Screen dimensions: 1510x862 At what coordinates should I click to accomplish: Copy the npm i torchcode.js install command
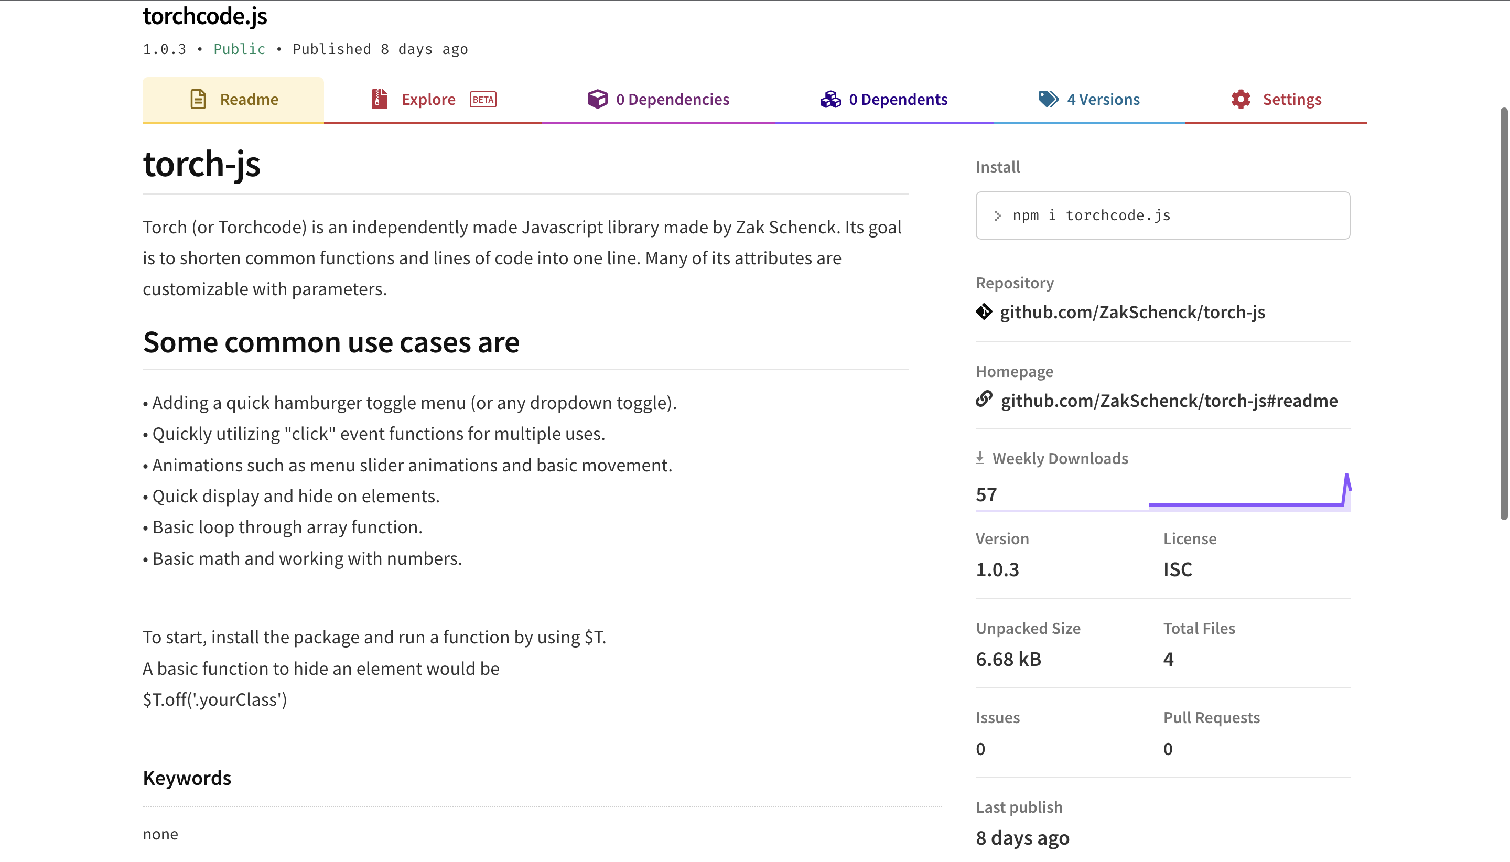[1162, 215]
